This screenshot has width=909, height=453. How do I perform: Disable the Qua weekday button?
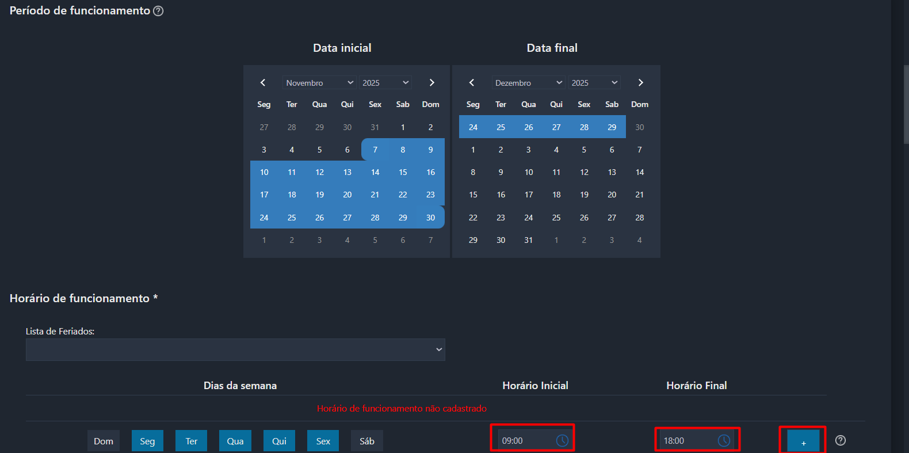click(235, 441)
